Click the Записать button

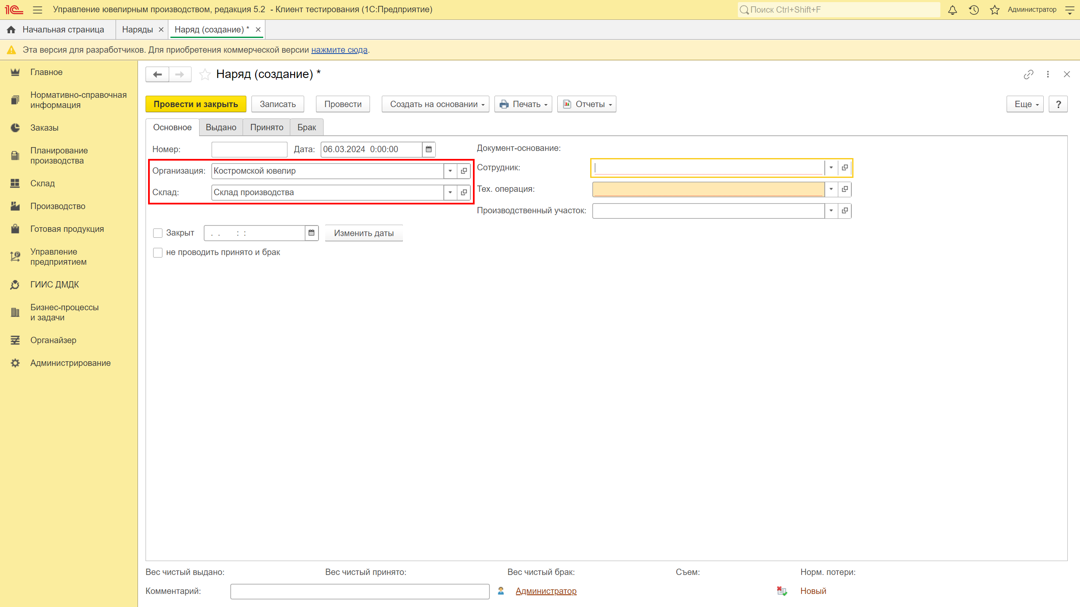(x=278, y=104)
